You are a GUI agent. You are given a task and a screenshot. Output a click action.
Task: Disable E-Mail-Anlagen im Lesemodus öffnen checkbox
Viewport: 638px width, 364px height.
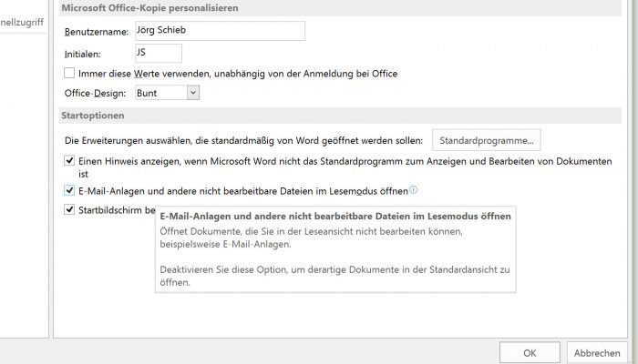coord(69,190)
